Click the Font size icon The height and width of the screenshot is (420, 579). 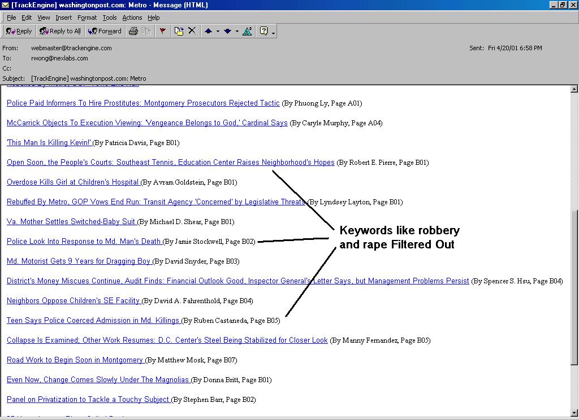pyautogui.click(x=248, y=32)
